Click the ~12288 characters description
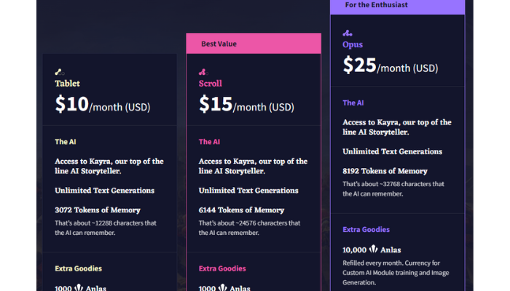Viewport: 510px width, 291px height. coord(106,228)
